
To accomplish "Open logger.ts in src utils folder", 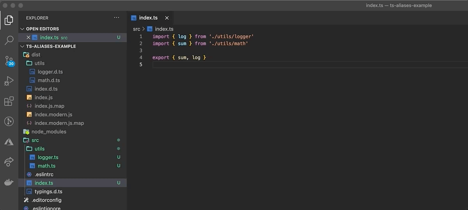I will [x=48, y=157].
